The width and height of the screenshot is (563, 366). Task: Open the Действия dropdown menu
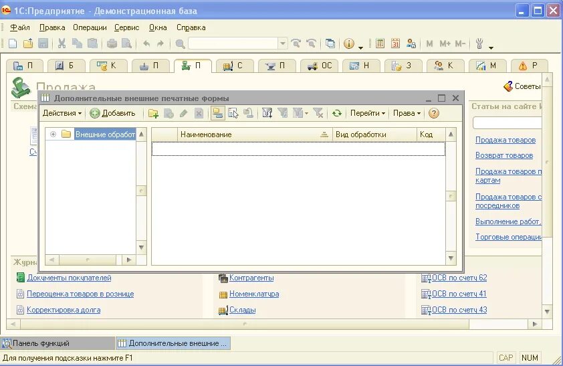click(62, 113)
